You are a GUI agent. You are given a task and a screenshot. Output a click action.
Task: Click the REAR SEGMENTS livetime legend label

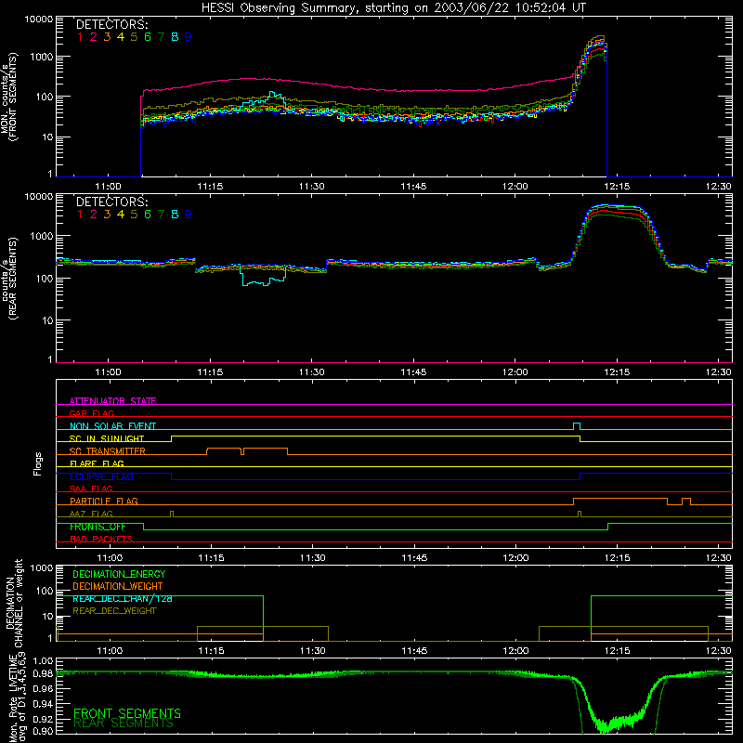tap(124, 723)
